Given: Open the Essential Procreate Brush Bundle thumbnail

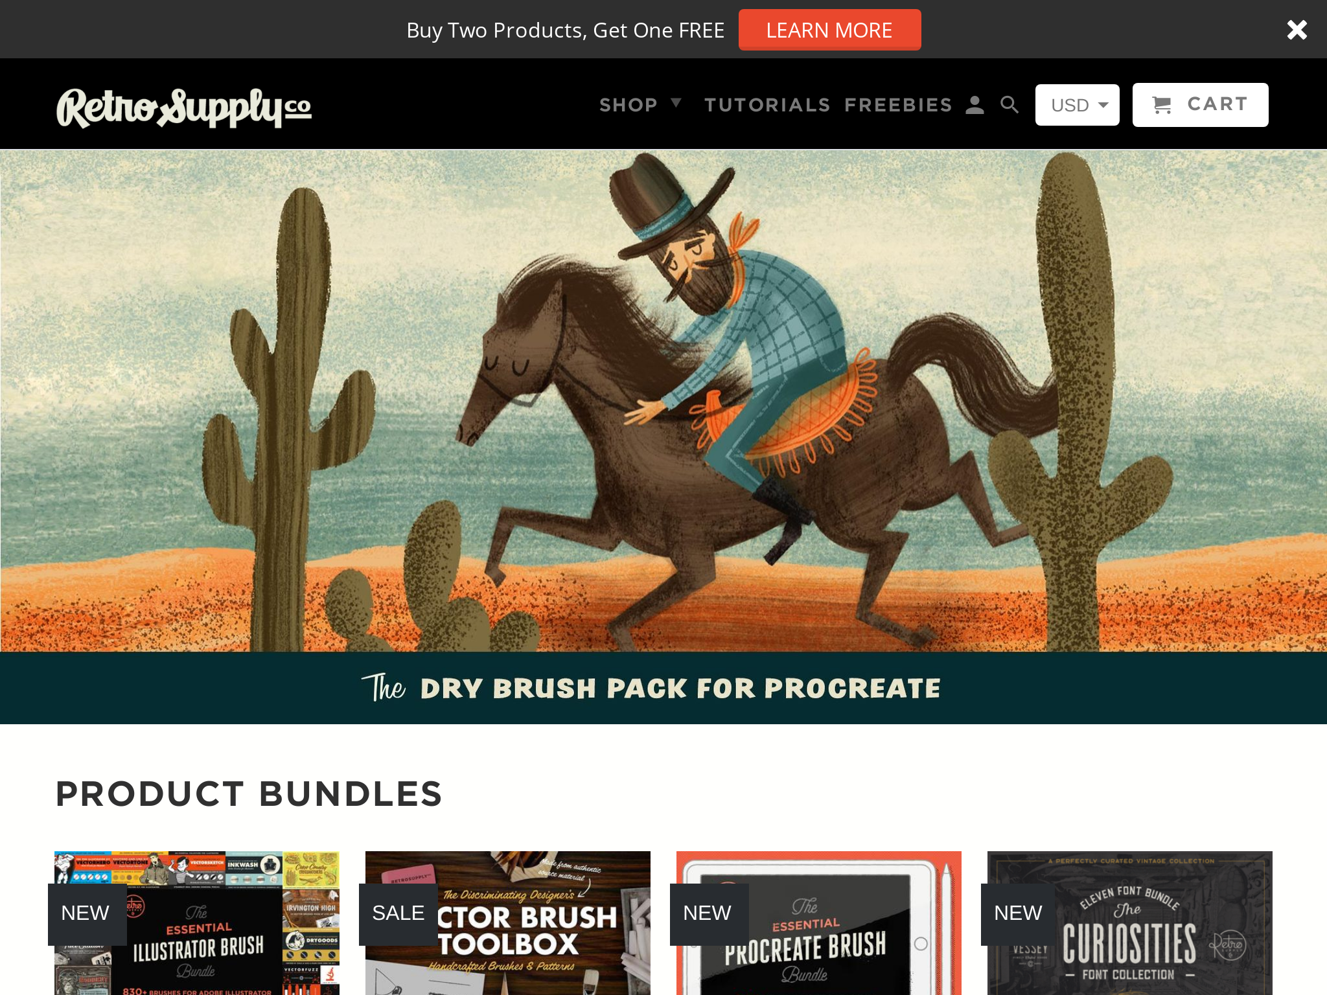Looking at the screenshot, I should click(x=819, y=923).
